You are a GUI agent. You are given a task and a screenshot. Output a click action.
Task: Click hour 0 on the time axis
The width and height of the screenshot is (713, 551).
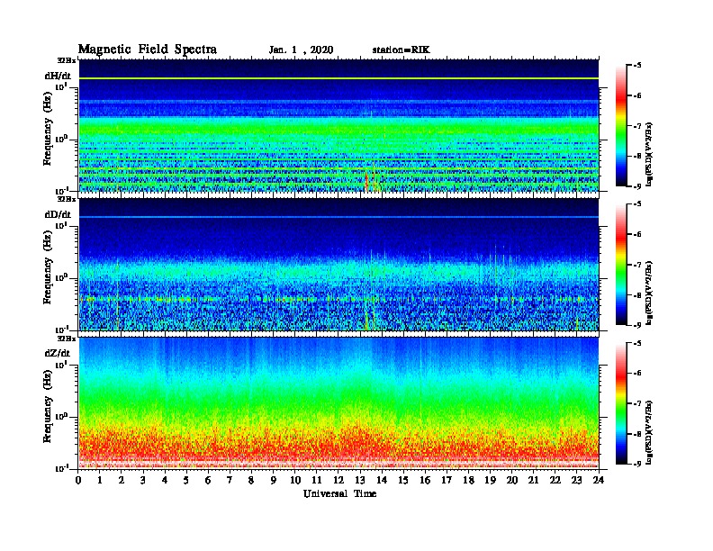point(78,480)
